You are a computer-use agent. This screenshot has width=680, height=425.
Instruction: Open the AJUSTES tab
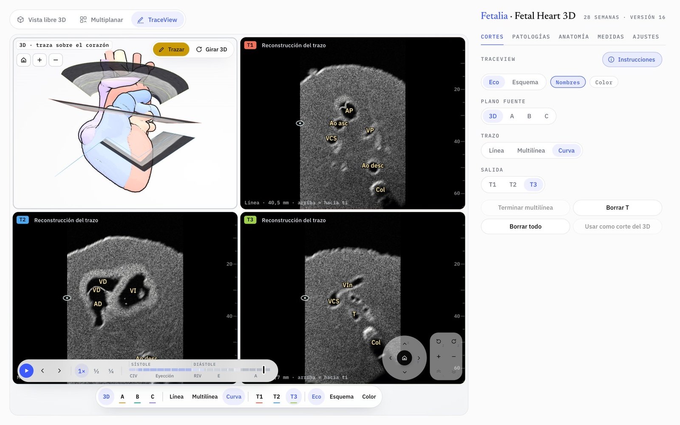pyautogui.click(x=646, y=37)
